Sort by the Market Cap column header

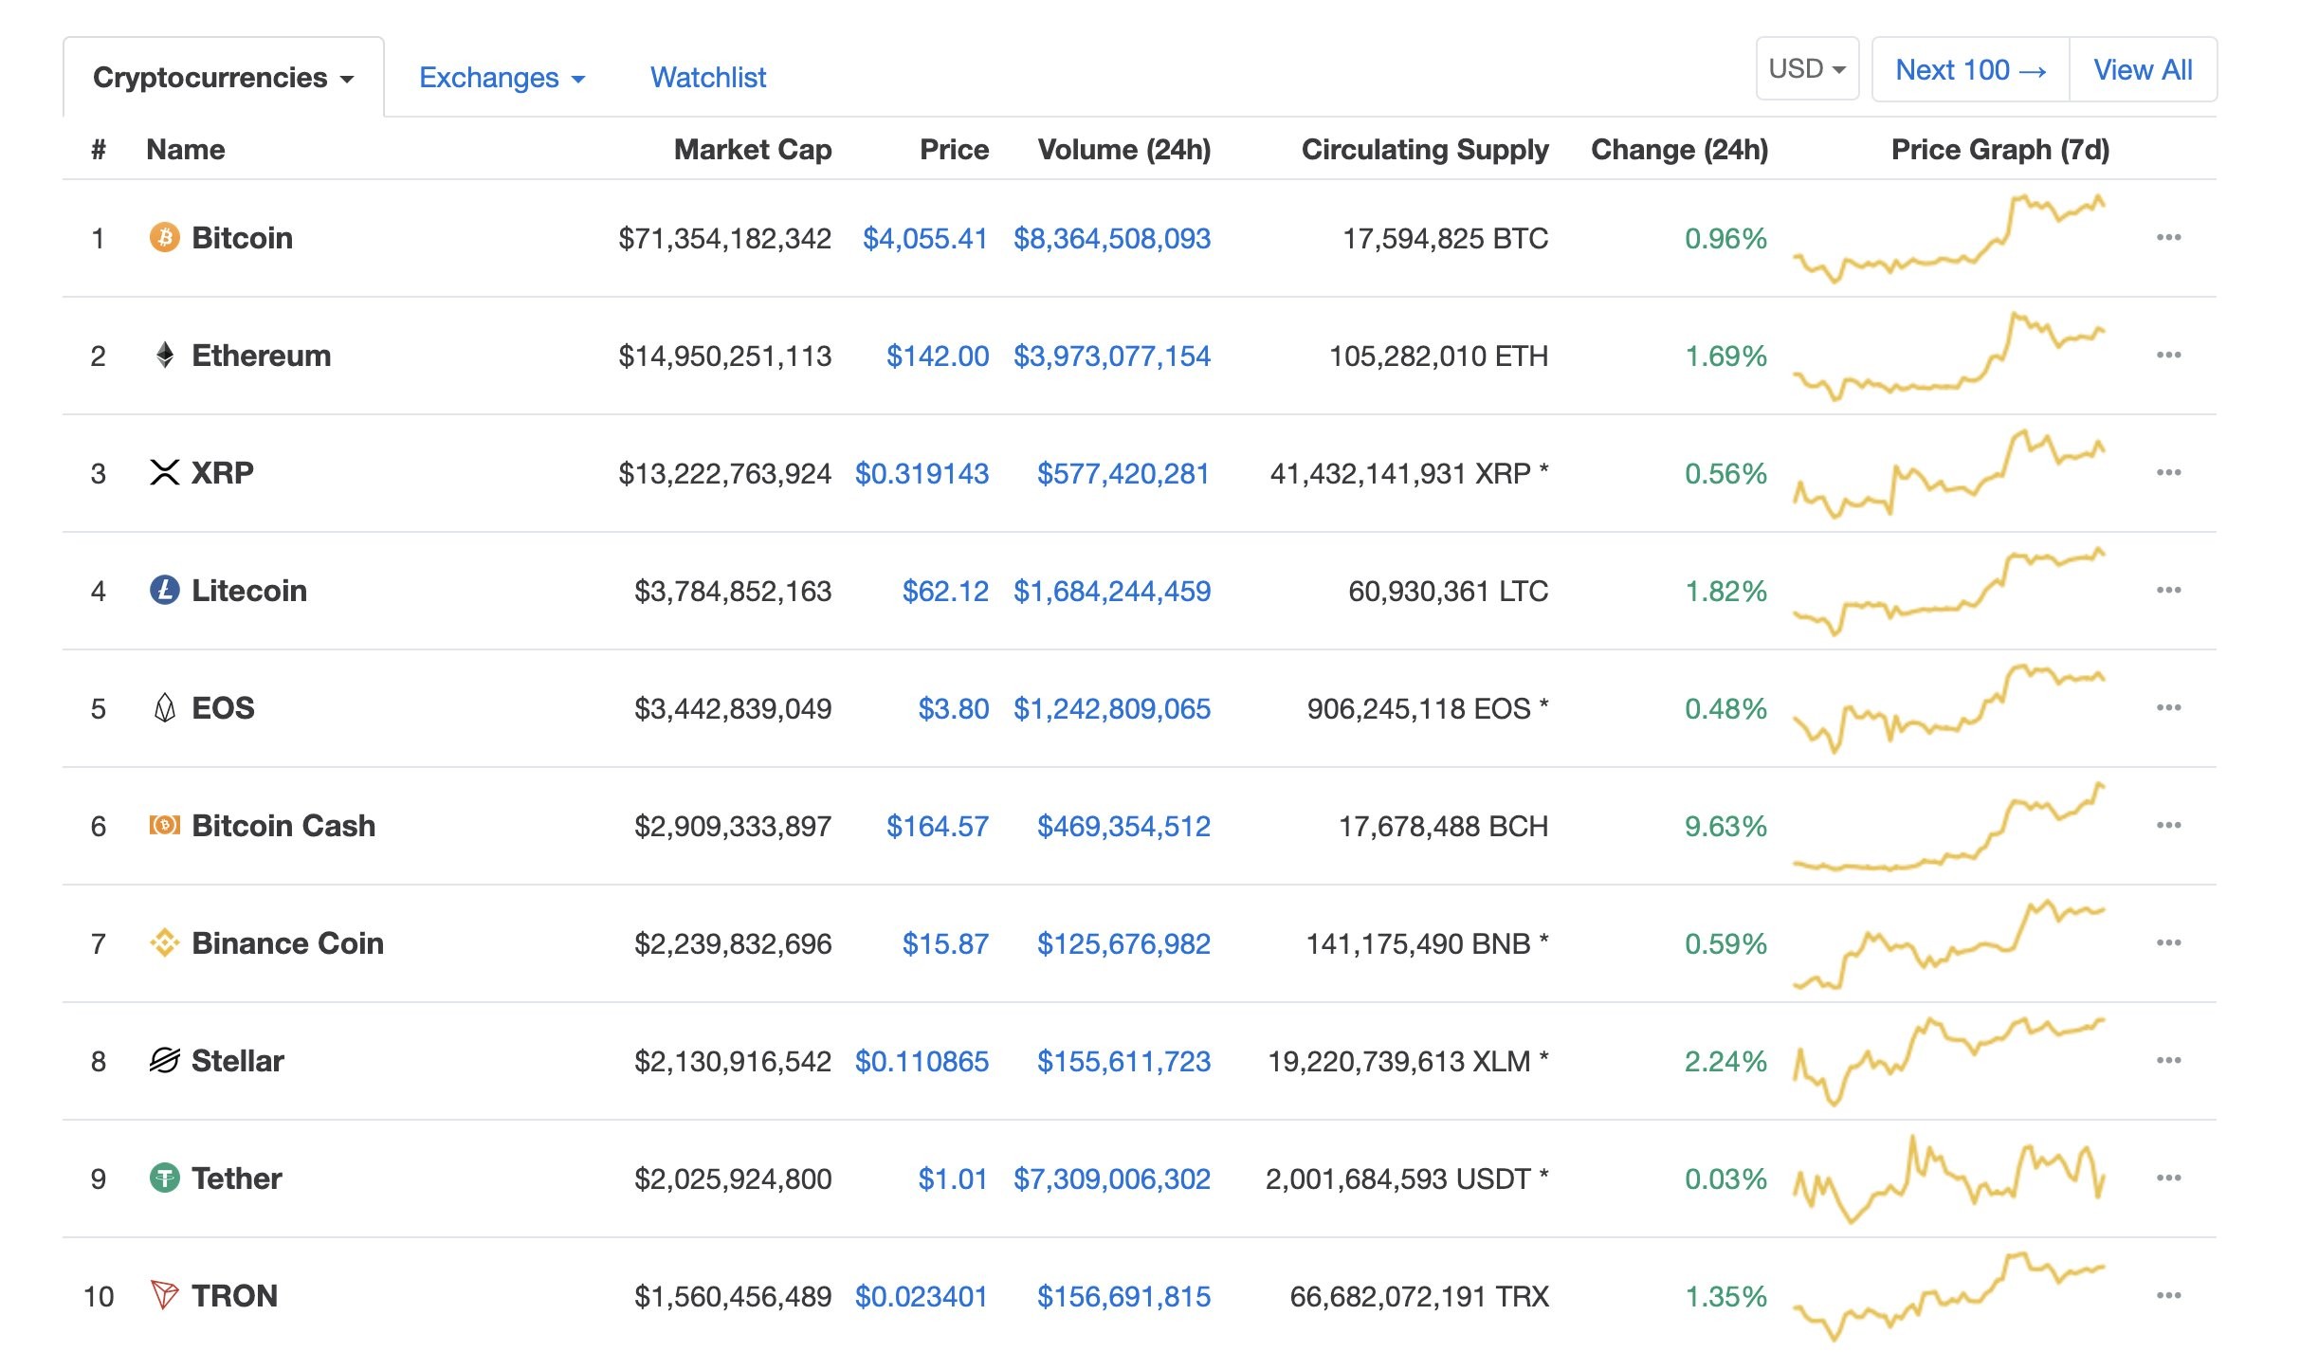click(x=753, y=149)
